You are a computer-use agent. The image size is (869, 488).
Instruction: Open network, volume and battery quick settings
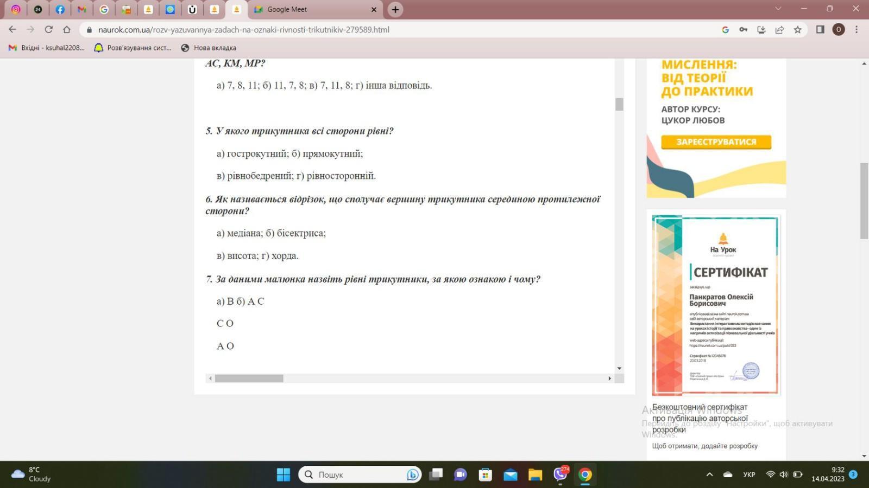click(784, 474)
